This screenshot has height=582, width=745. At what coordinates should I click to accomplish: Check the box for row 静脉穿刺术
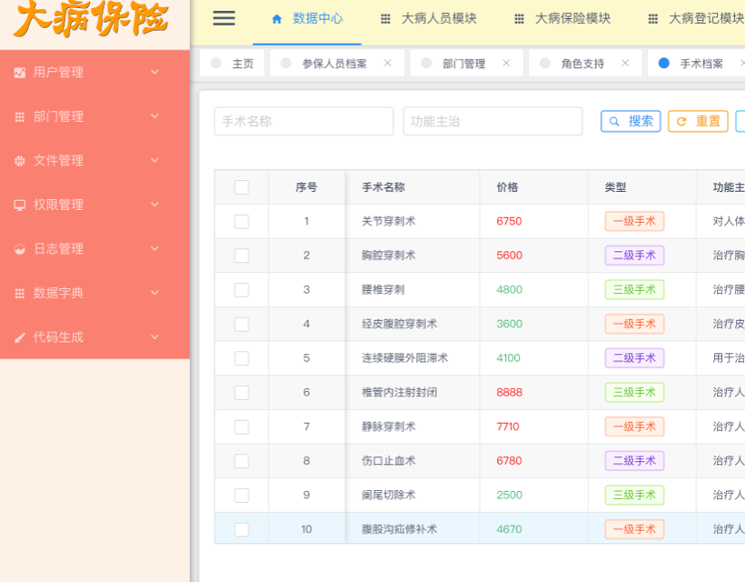tap(242, 427)
